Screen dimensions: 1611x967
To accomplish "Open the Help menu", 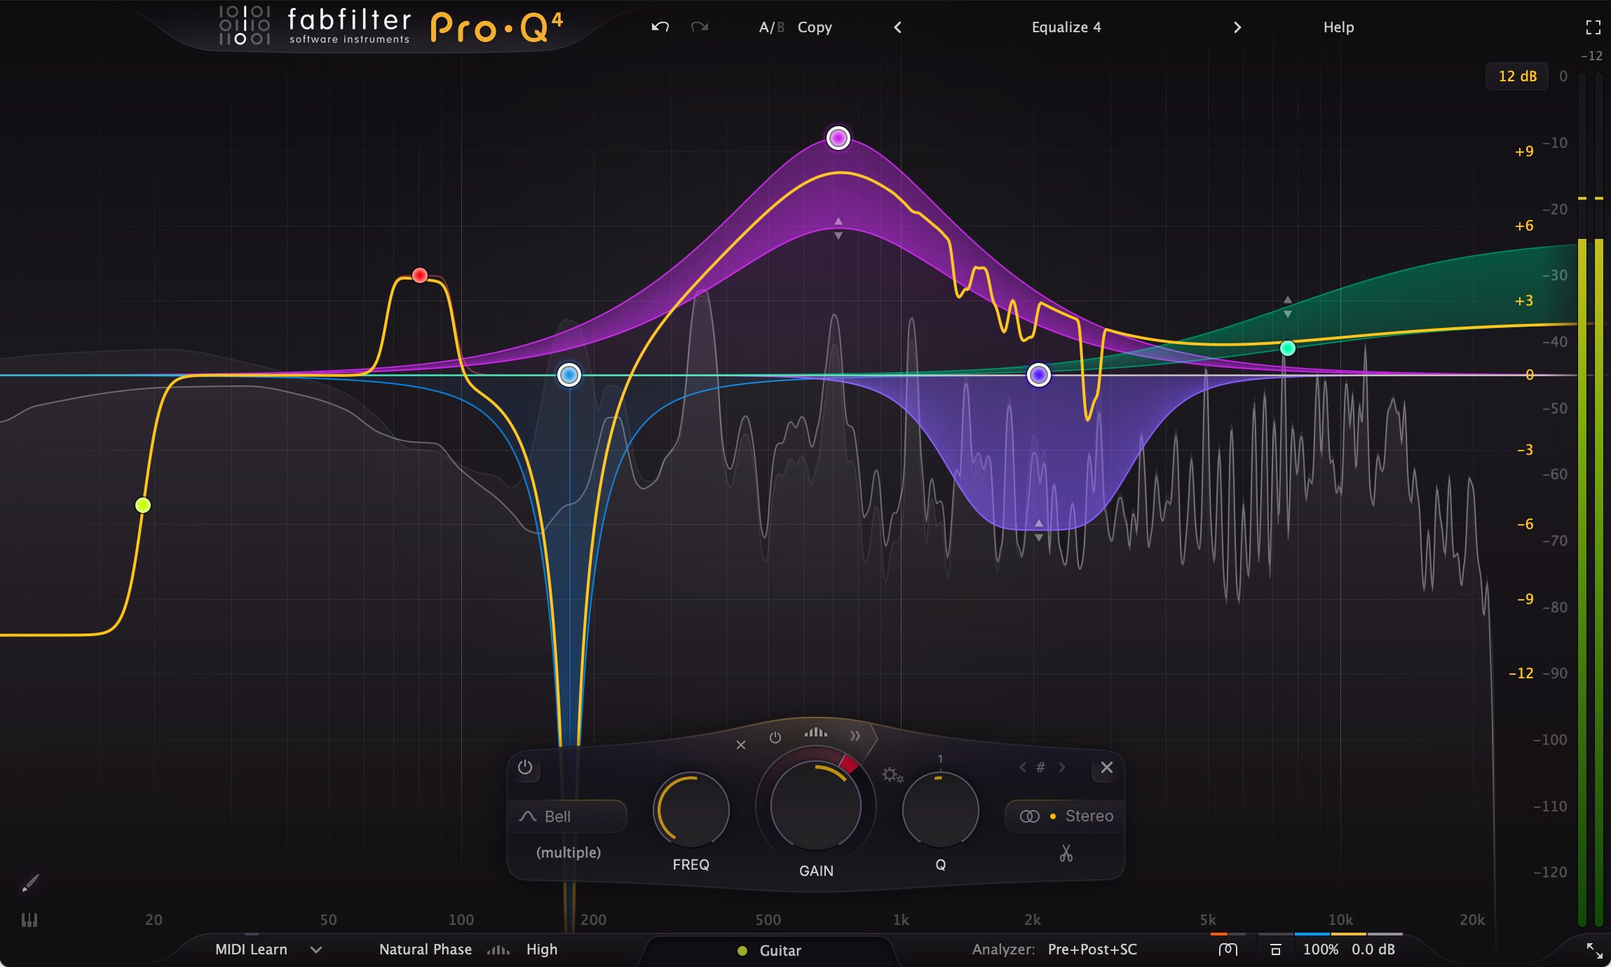I will tap(1338, 27).
